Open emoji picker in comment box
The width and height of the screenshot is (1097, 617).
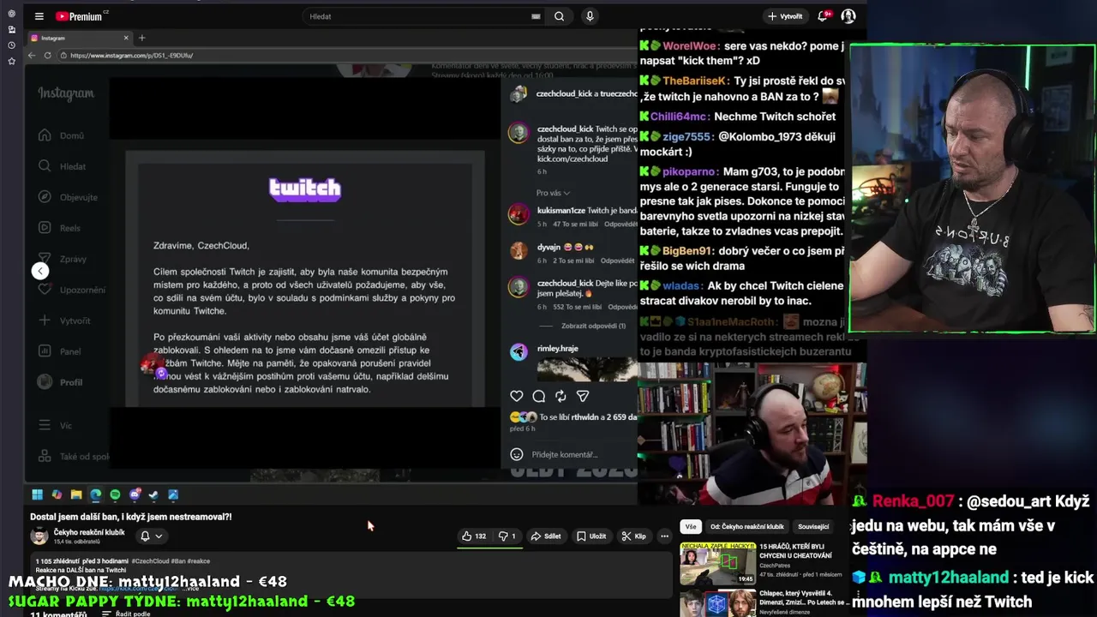[517, 454]
